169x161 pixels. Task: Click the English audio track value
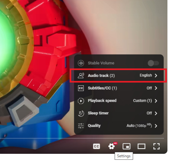[146, 75]
